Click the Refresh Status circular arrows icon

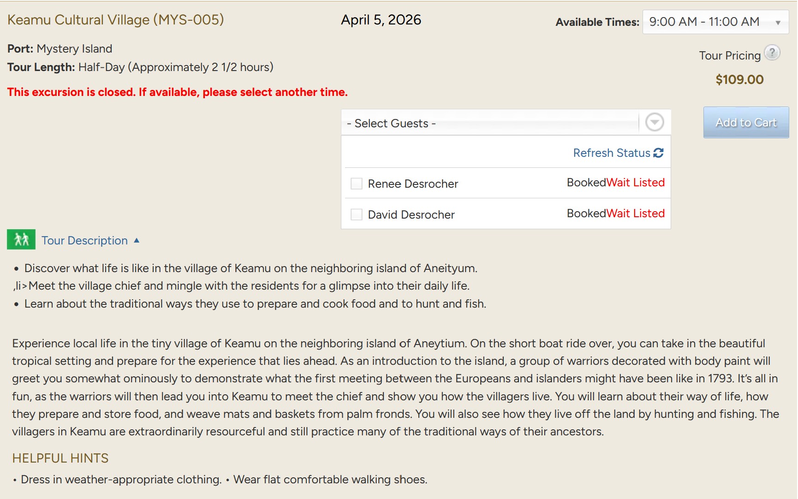658,153
